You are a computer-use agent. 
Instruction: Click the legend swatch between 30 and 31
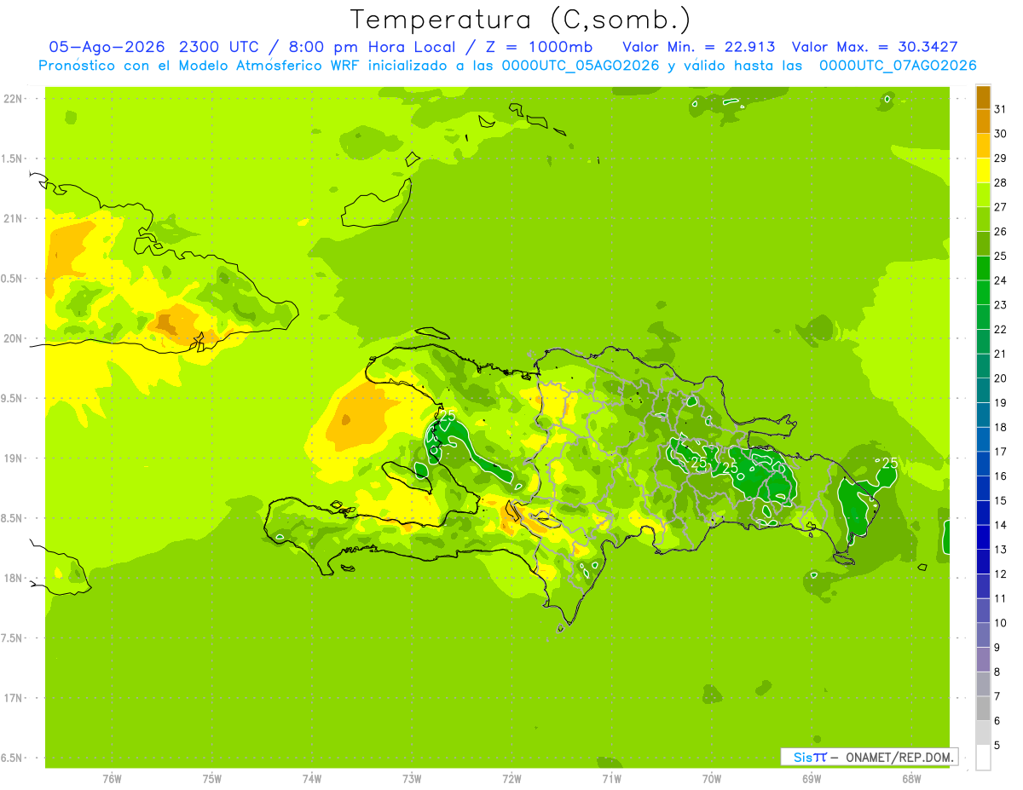(983, 121)
